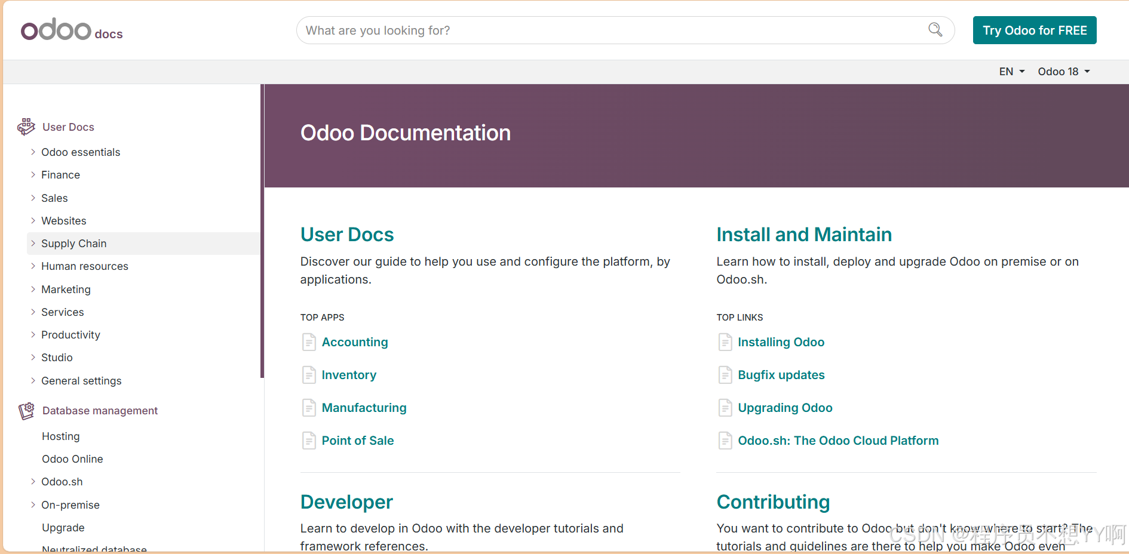Select Odoo Online in the sidebar
Image resolution: width=1129 pixels, height=554 pixels.
tap(72, 459)
